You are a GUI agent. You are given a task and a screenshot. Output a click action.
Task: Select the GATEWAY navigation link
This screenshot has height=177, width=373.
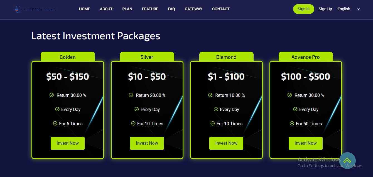point(193,9)
